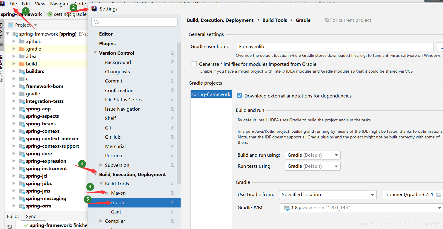Select spring-framework in Gradle projects list

point(211,94)
